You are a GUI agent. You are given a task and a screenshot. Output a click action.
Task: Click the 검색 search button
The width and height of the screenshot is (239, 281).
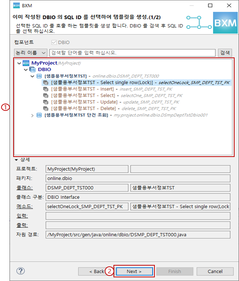point(225,53)
